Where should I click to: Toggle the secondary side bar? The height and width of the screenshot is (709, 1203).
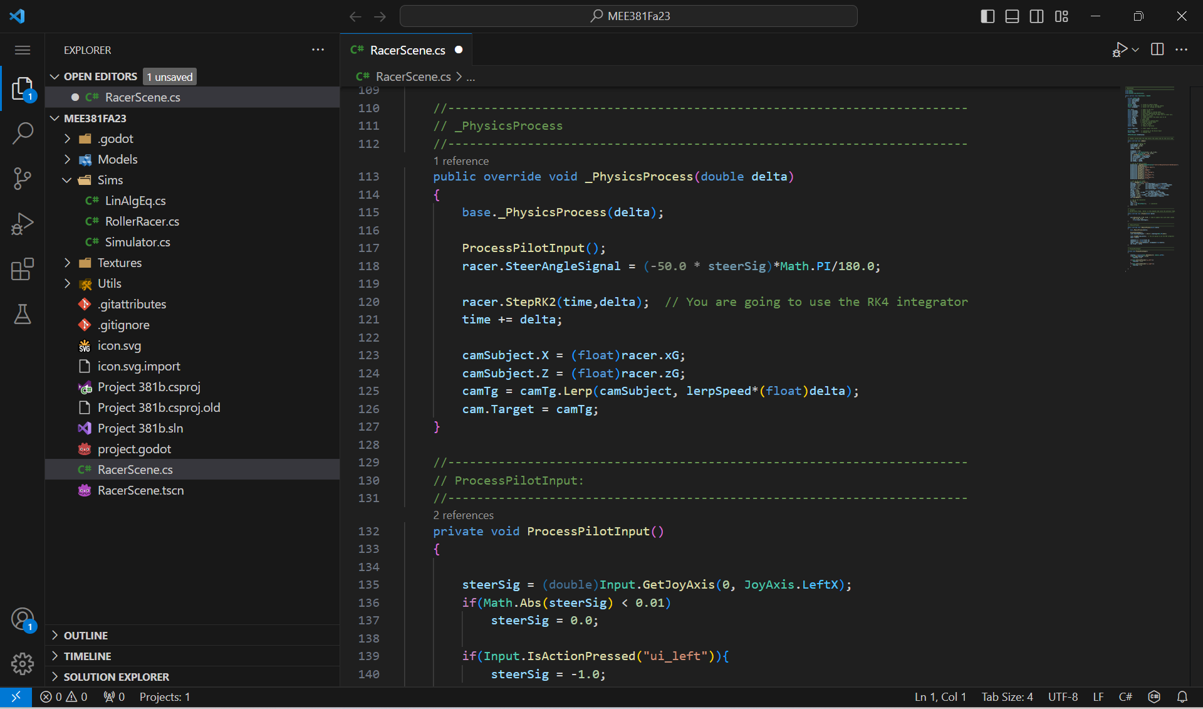(1037, 16)
